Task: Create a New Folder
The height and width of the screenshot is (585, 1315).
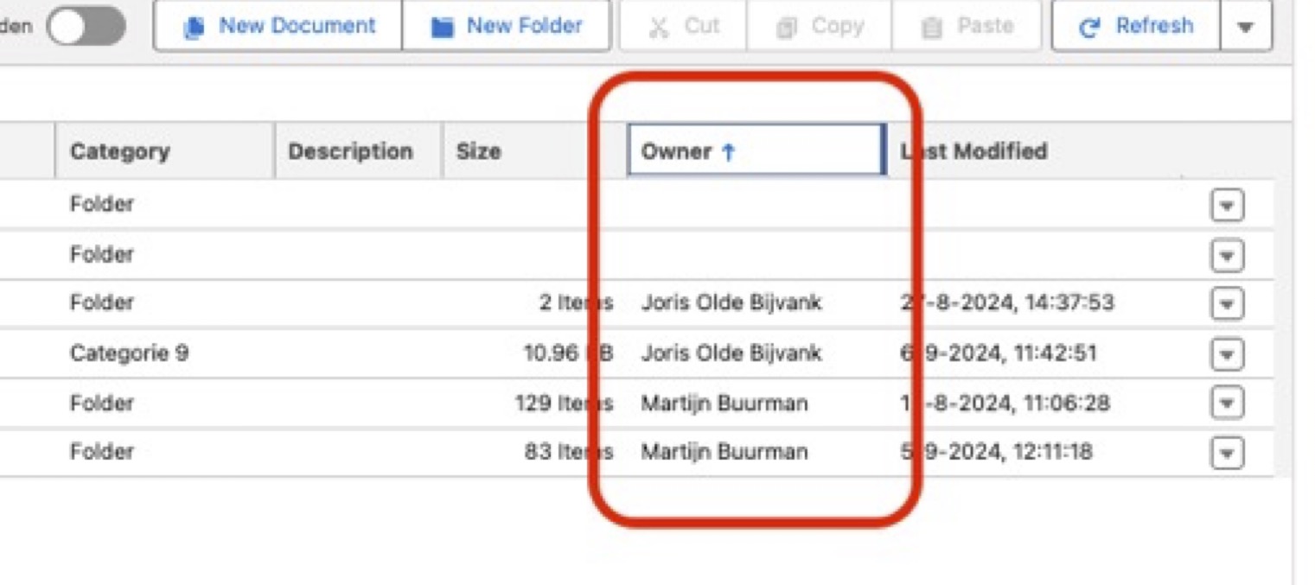Action: click(507, 26)
